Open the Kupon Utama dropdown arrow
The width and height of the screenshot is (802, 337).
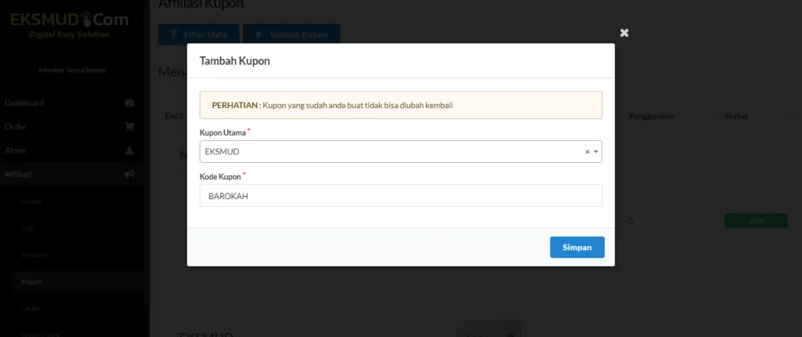[x=595, y=152]
